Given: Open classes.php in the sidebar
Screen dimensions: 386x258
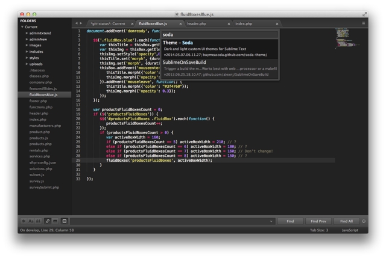Looking at the screenshot, I should [39, 76].
